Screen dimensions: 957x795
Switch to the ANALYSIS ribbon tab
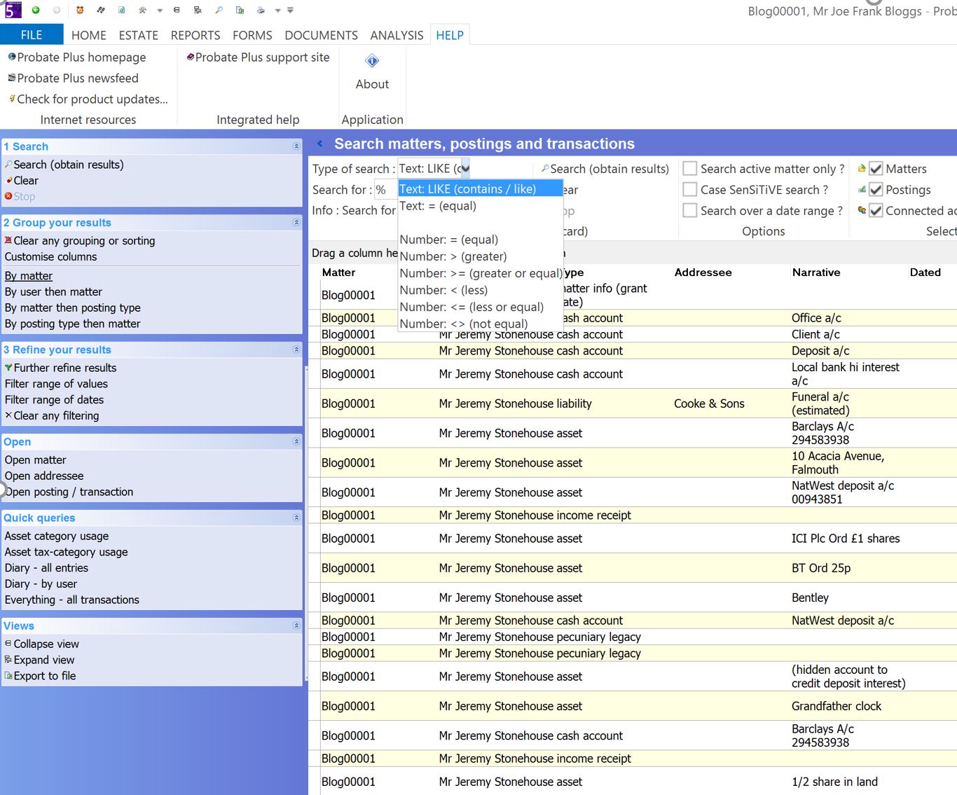[397, 35]
